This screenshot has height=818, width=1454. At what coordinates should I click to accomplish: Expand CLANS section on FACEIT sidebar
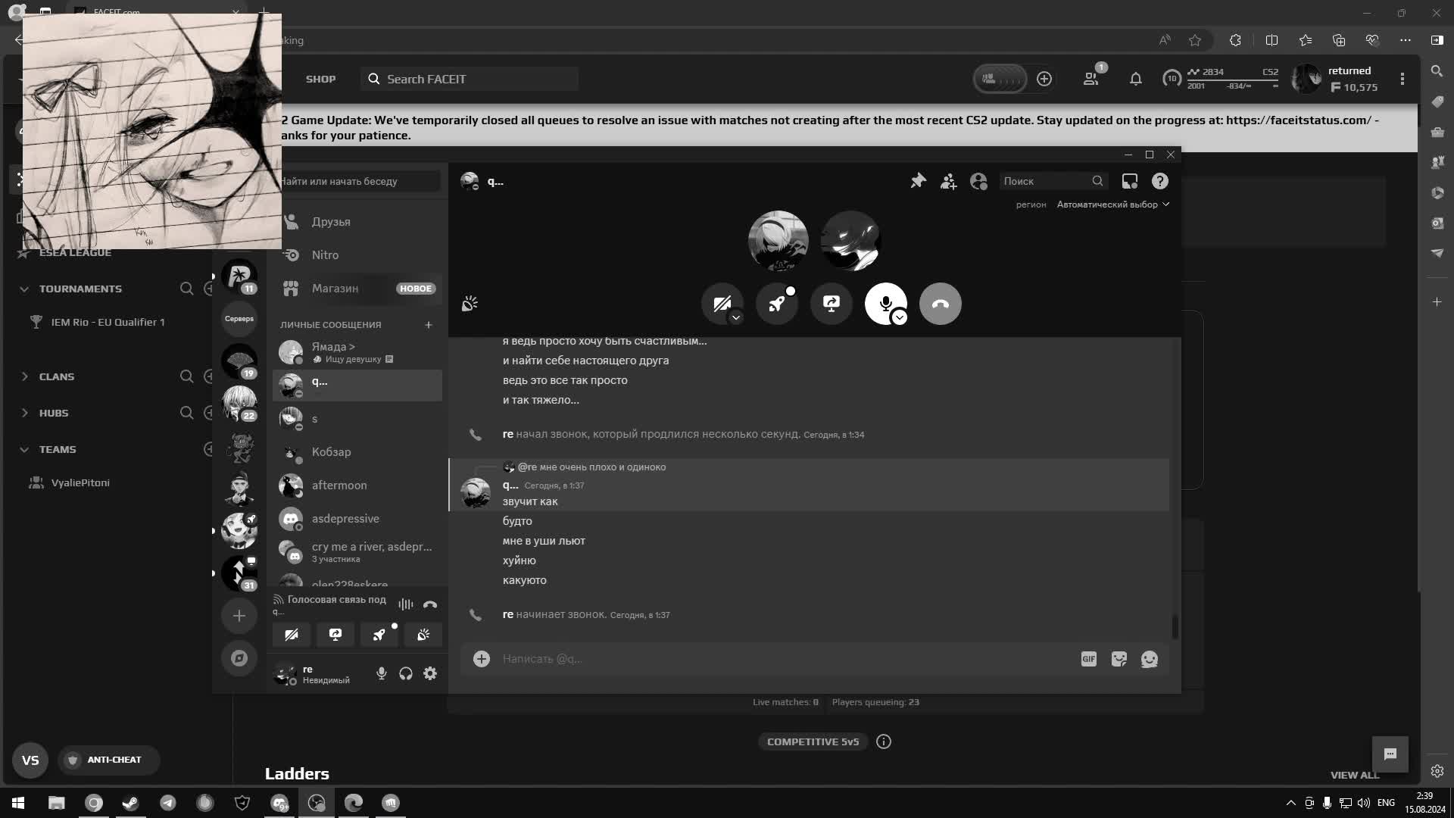point(24,376)
